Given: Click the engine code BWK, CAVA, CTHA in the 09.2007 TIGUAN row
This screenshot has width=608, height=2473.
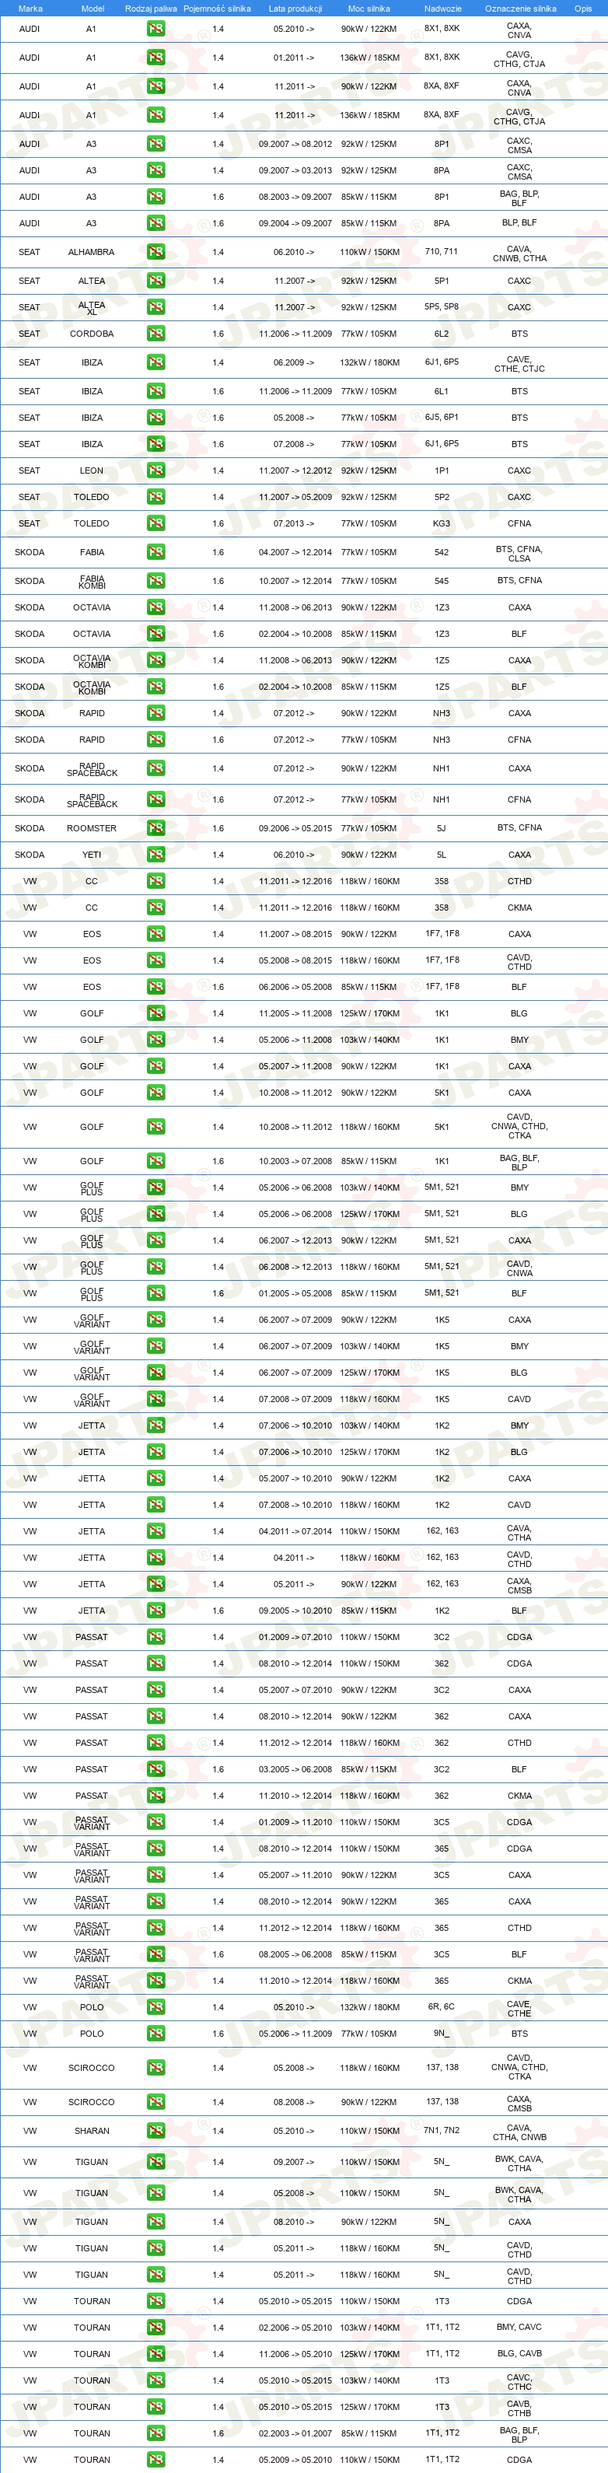Looking at the screenshot, I should coord(519,2163).
